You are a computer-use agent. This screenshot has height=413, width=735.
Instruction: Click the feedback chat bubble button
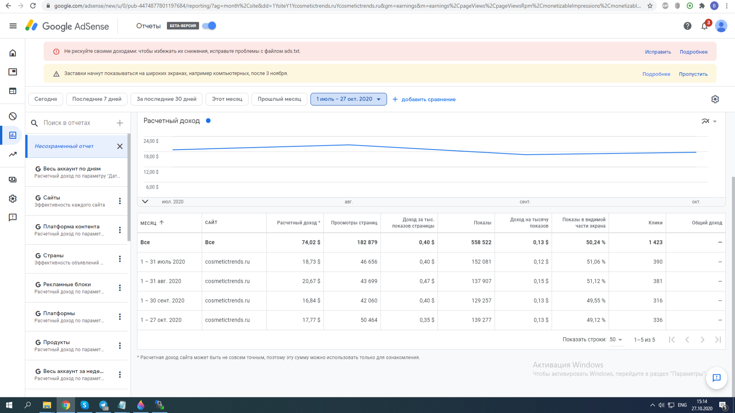pos(716,378)
